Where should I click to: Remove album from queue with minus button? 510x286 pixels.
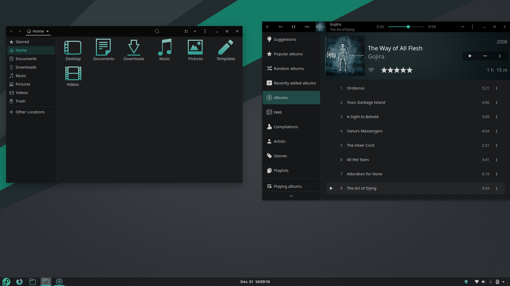coord(485,56)
